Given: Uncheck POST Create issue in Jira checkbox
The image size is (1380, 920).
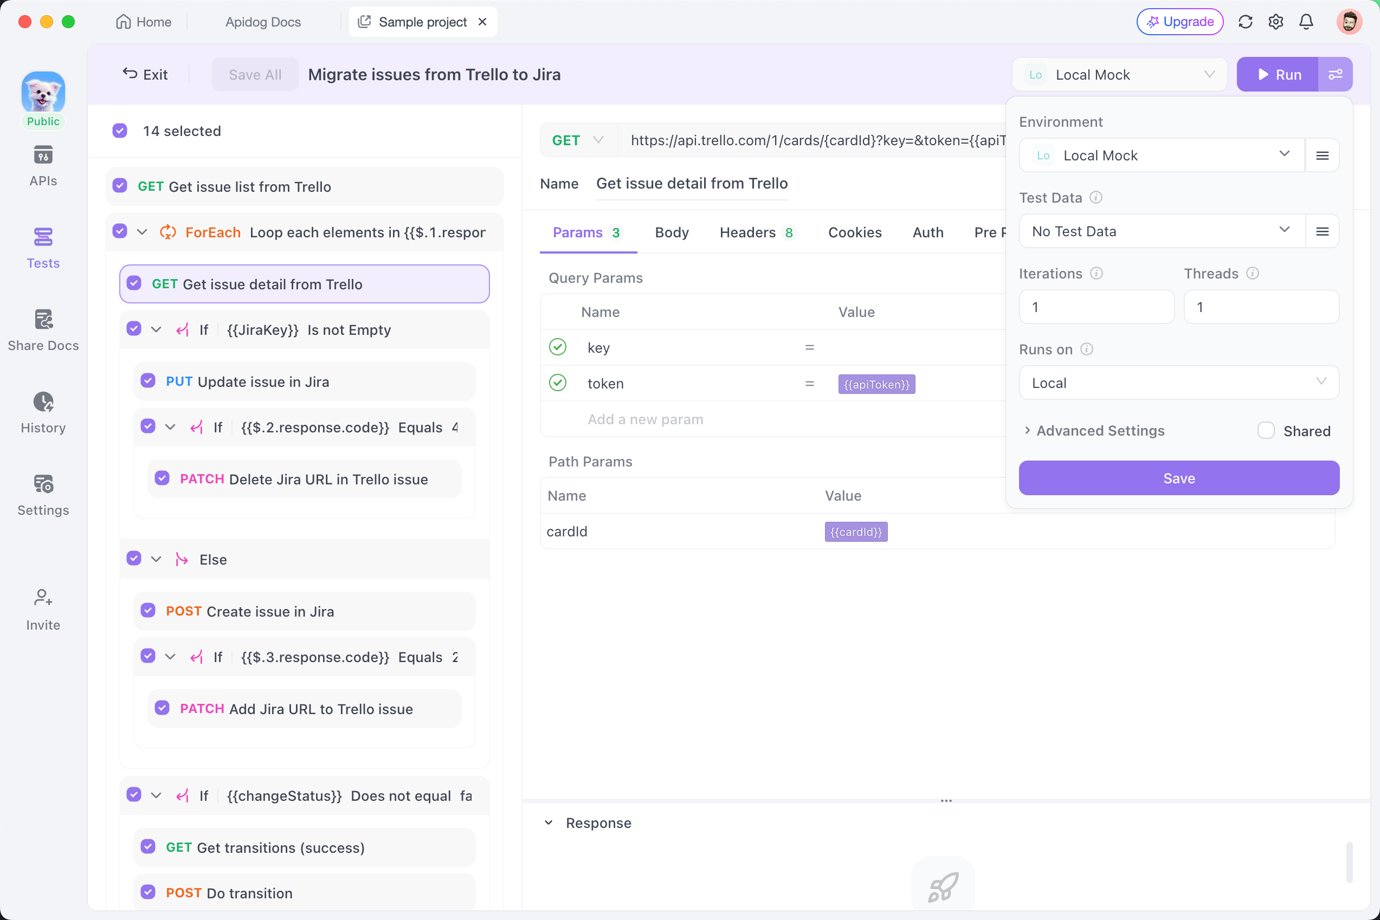Looking at the screenshot, I should tap(148, 610).
